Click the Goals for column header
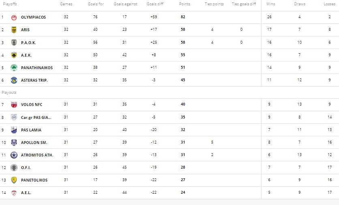 pos(95,4)
